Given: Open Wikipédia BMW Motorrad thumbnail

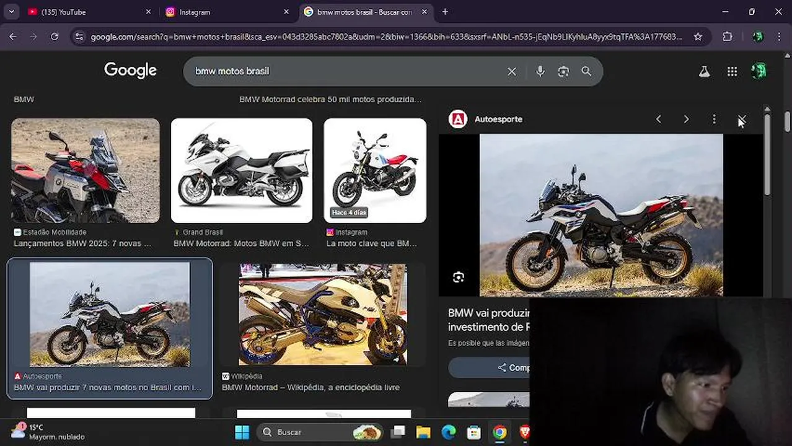Looking at the screenshot, I should click(323, 314).
